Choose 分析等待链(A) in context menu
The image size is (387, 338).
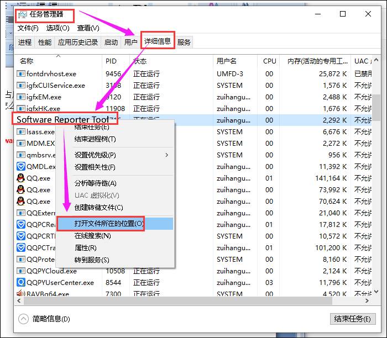[95, 183]
